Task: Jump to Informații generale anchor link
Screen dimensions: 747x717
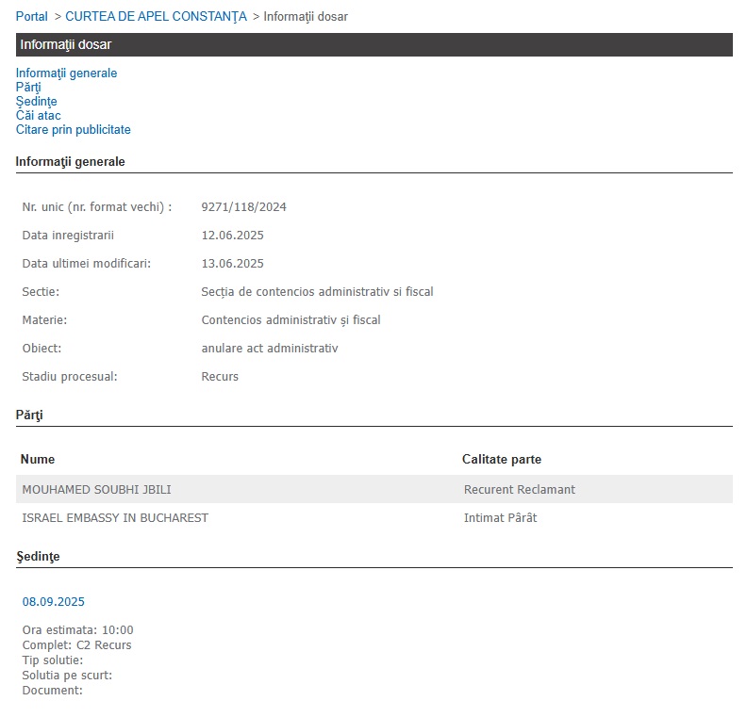Action: 66,73
